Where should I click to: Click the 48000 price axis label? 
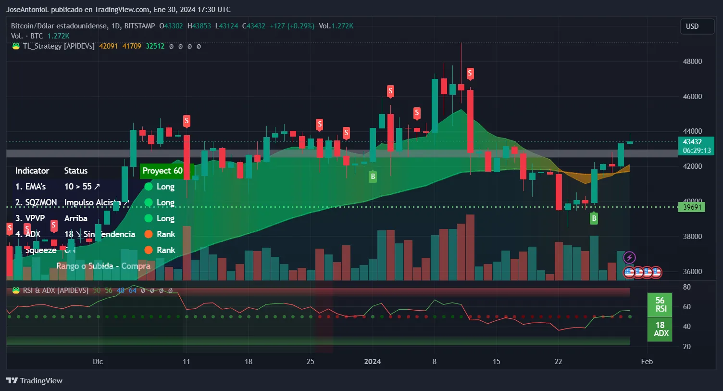click(692, 62)
